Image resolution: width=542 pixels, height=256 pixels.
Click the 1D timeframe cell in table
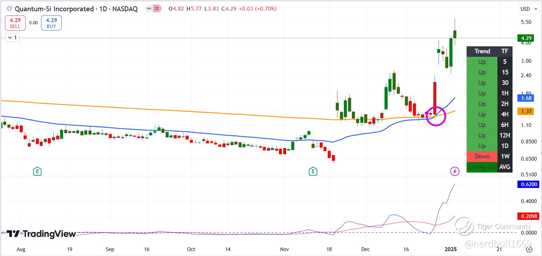click(505, 146)
